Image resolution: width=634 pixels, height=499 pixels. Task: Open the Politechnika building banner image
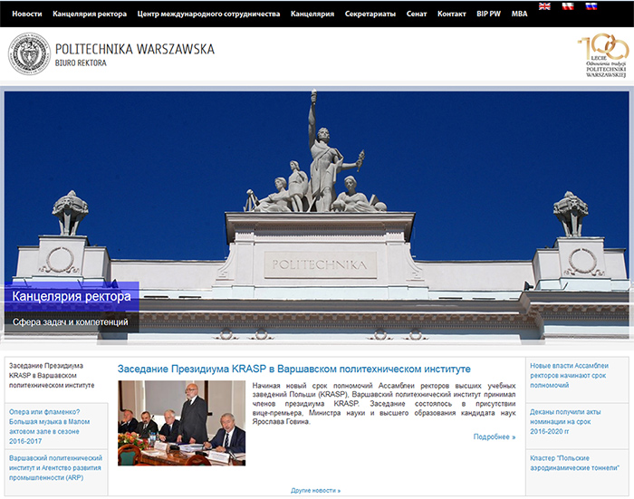317,216
